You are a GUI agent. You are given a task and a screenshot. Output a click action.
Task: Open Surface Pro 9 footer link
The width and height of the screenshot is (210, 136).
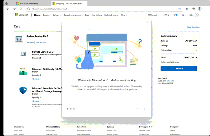pyautogui.click(x=18, y=130)
